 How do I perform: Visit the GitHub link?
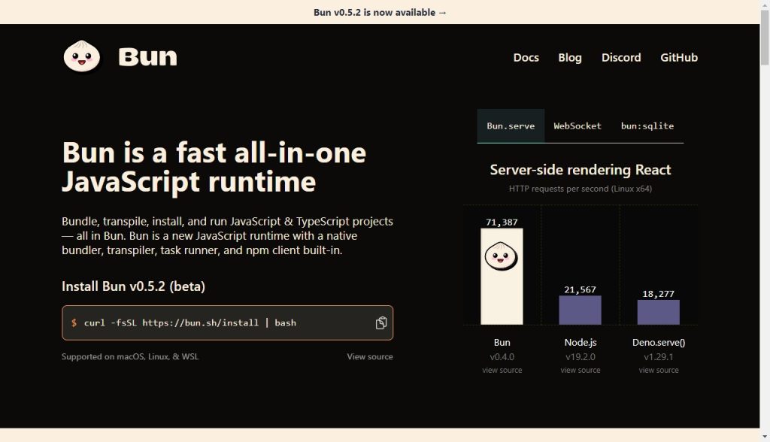[679, 57]
